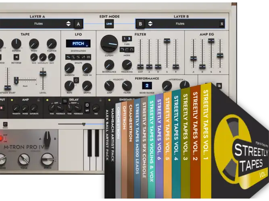Click the large filter CUTOFF knob

pyautogui.click(x=109, y=44)
